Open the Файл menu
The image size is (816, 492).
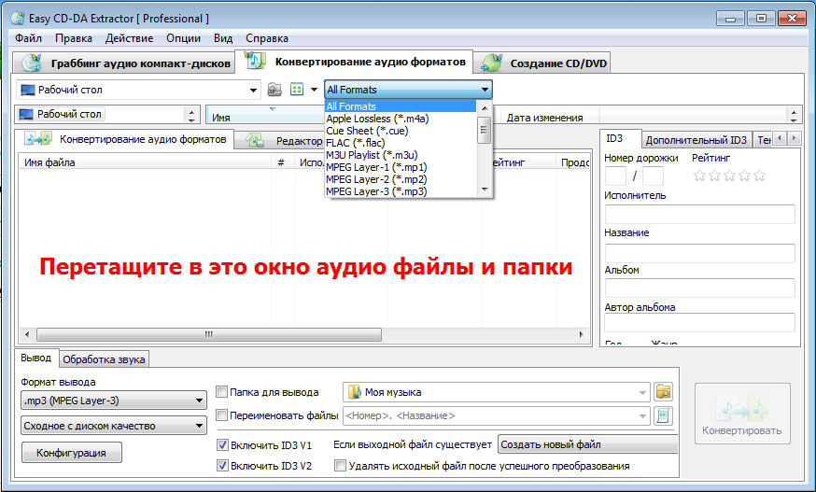(28, 38)
